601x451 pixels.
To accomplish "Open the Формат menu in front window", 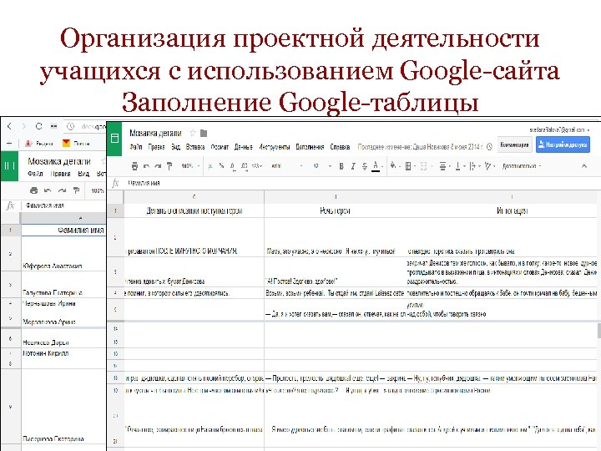I will point(220,146).
